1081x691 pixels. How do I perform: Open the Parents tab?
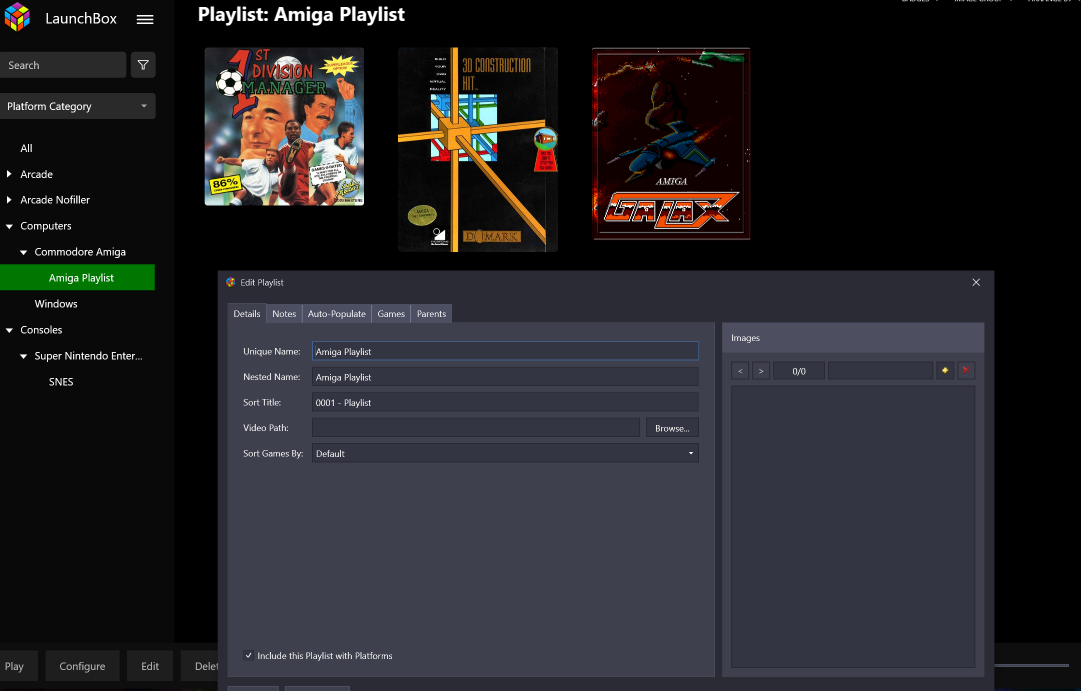click(431, 313)
